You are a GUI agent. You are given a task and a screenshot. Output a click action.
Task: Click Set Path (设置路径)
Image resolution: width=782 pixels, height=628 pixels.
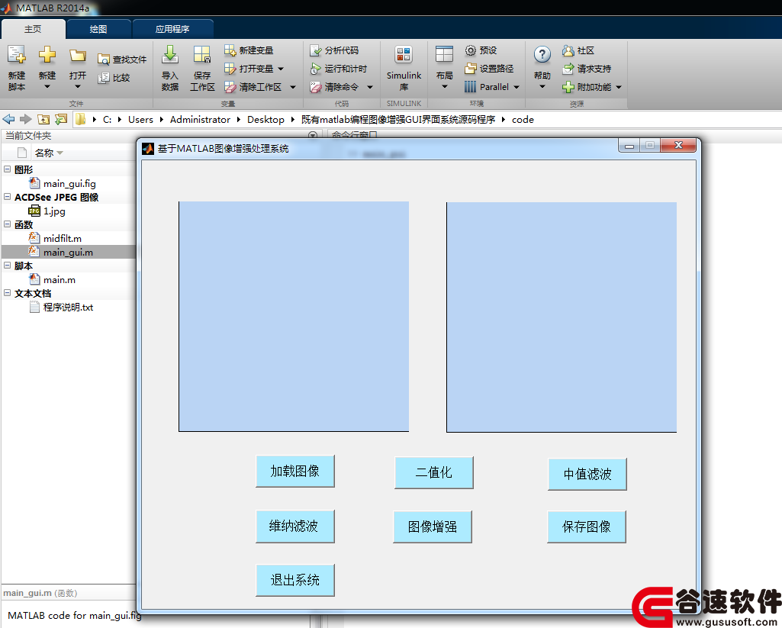pyautogui.click(x=489, y=69)
